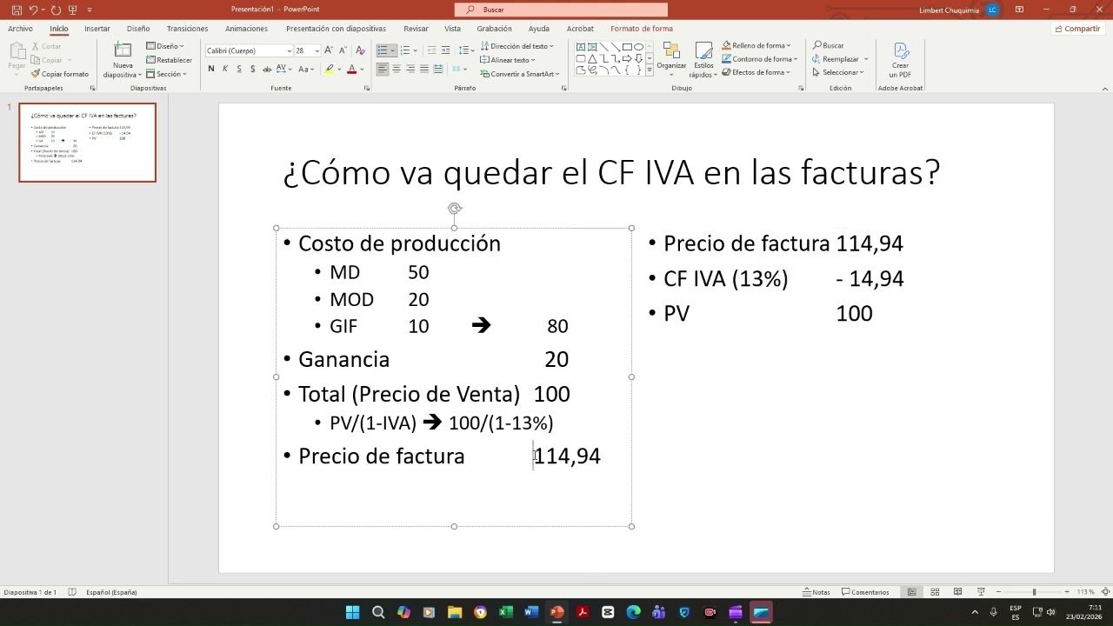
Task: Start slideshow from status bar icon
Action: [x=981, y=592]
